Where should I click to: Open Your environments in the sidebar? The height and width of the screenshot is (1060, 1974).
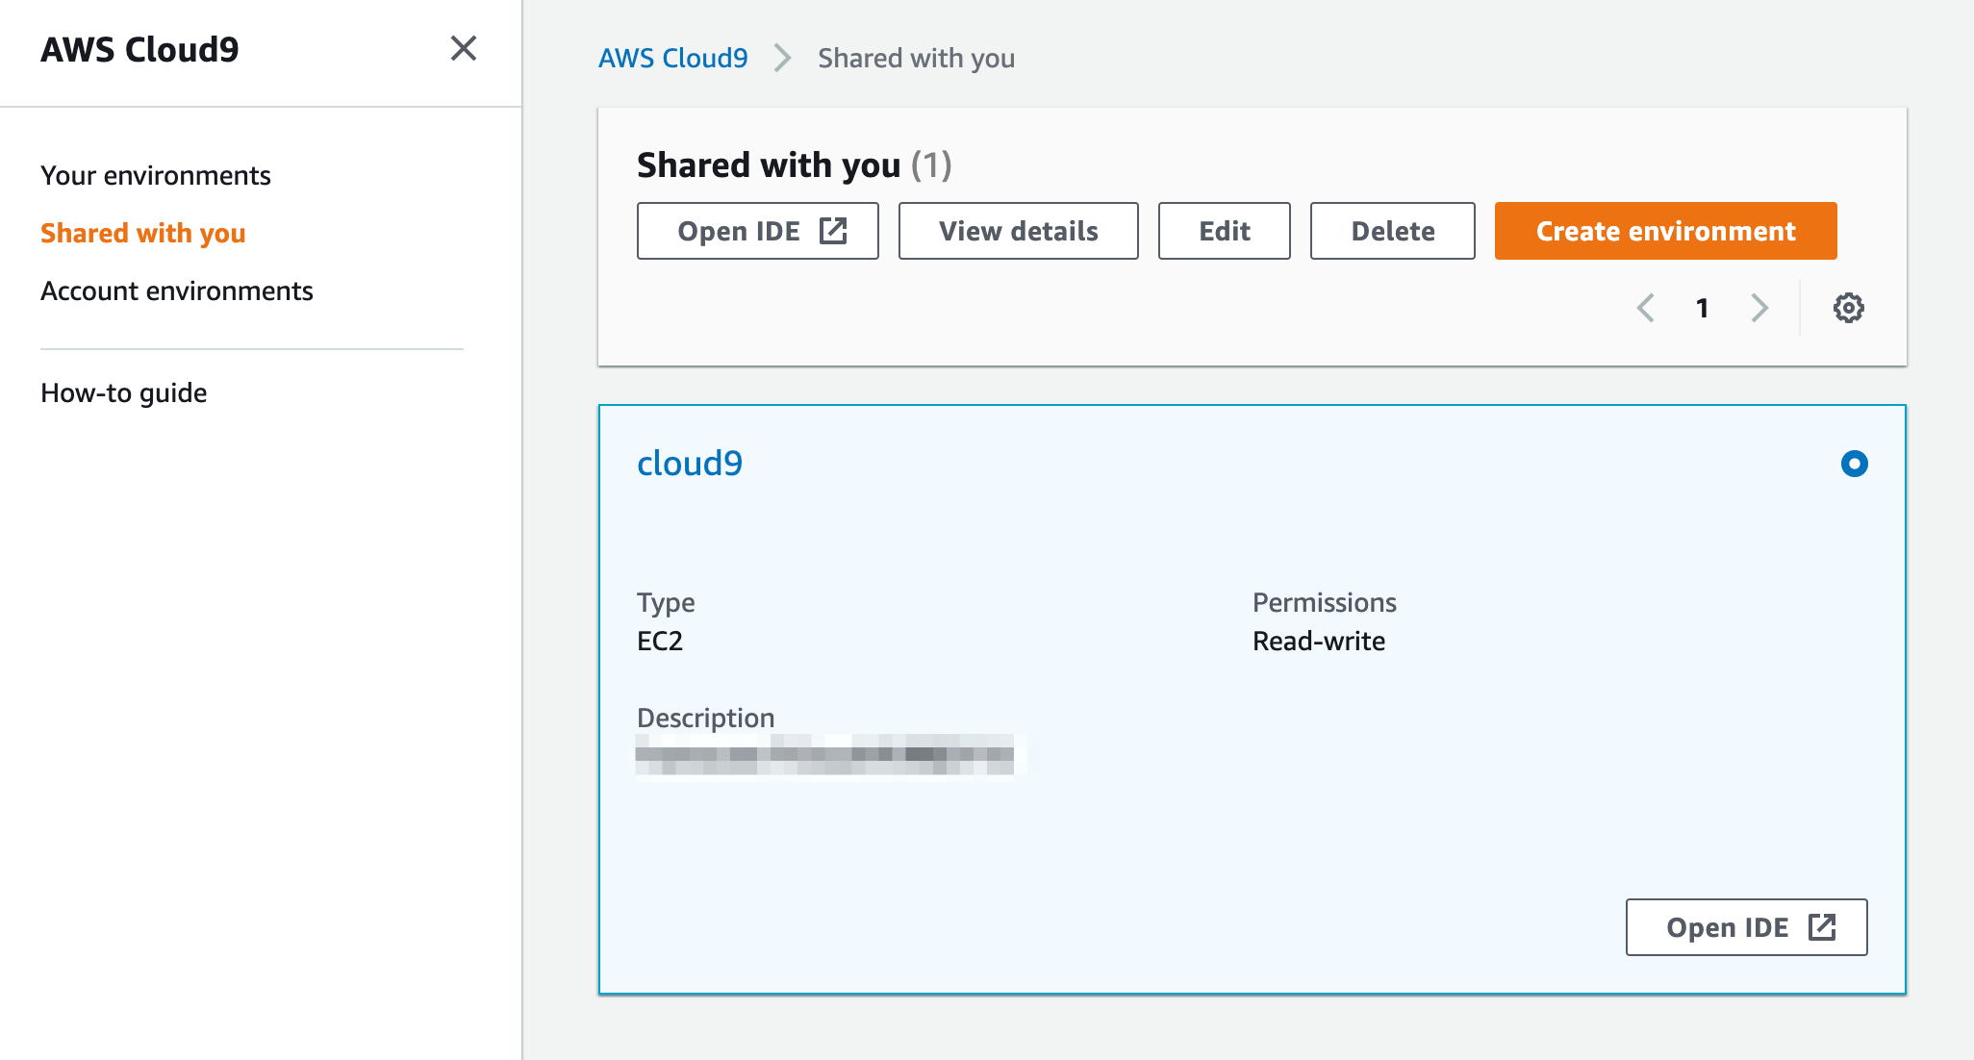pyautogui.click(x=156, y=175)
